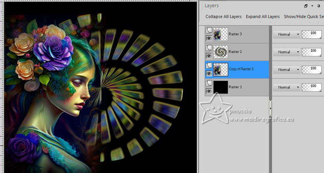Click Raster 2 layer type icon
The image size is (324, 173).
[209, 48]
